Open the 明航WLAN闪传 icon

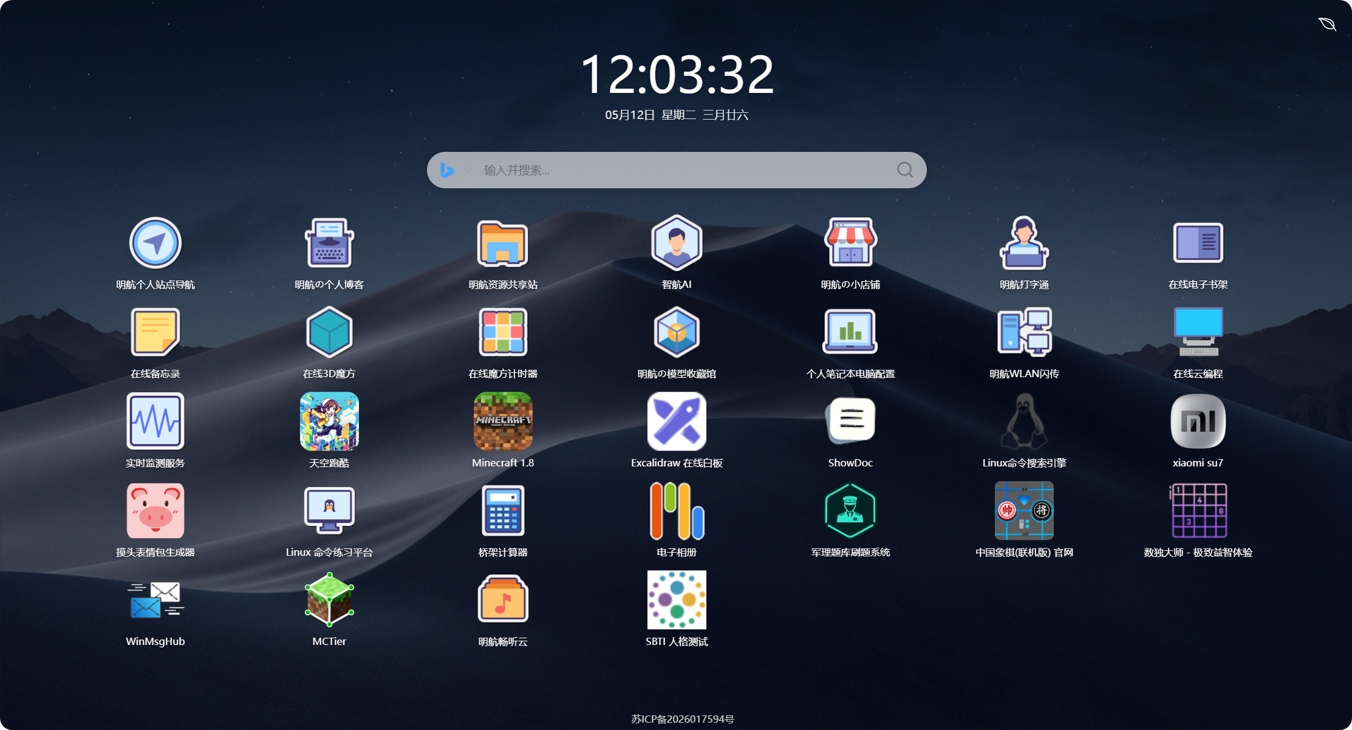pyautogui.click(x=1024, y=332)
